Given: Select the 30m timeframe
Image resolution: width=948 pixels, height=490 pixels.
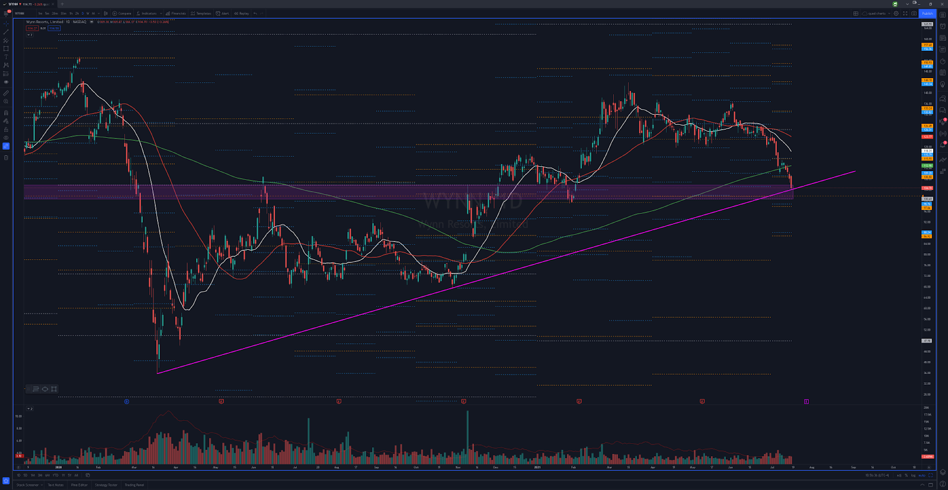Looking at the screenshot, I should tap(63, 14).
